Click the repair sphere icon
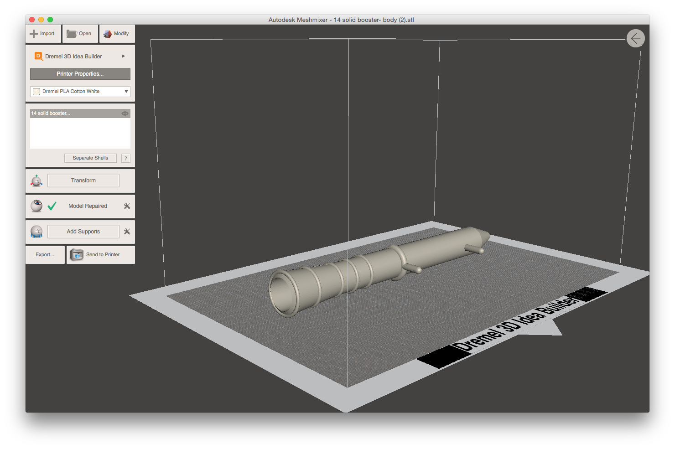This screenshot has height=449, width=675. tap(36, 206)
